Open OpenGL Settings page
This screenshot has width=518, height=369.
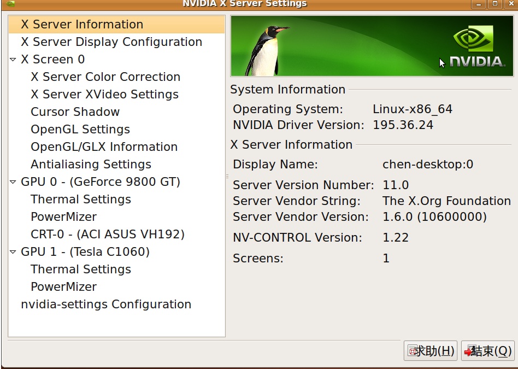pyautogui.click(x=80, y=130)
